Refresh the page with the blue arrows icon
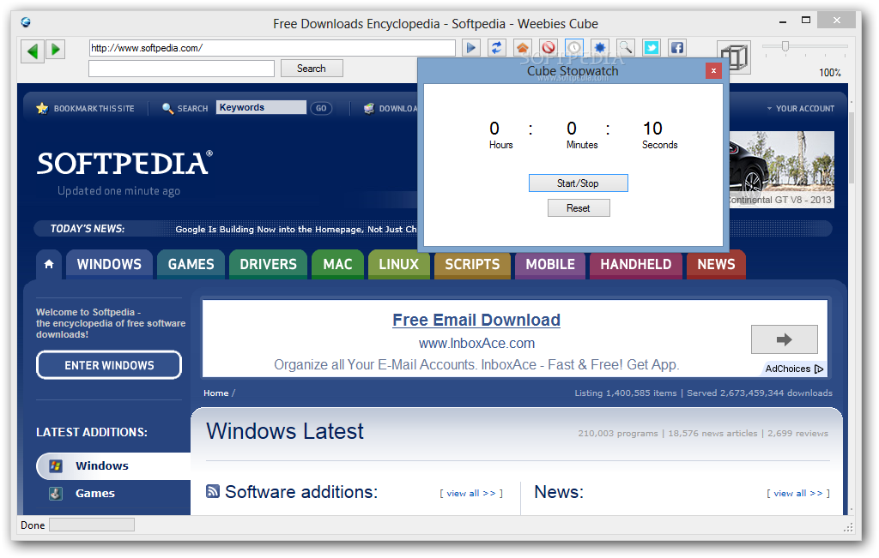Screen dimensions: 879x558 [497, 48]
